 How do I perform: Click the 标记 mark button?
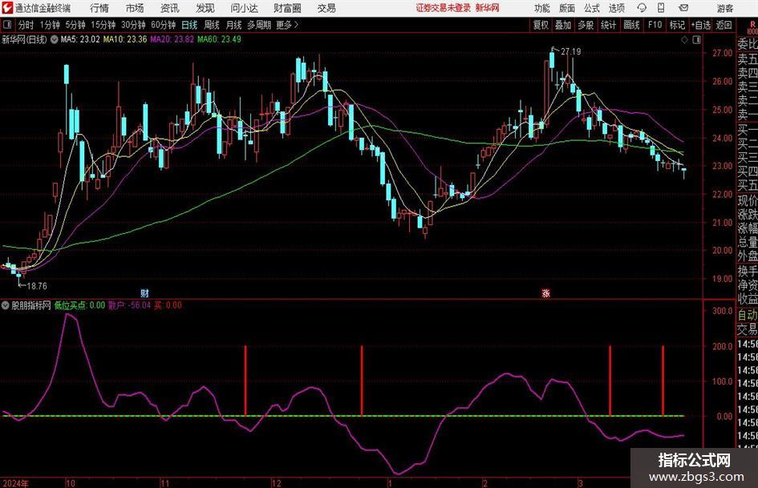(677, 25)
